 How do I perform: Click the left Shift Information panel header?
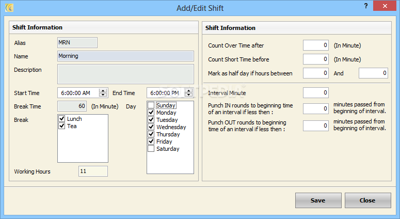click(104, 27)
